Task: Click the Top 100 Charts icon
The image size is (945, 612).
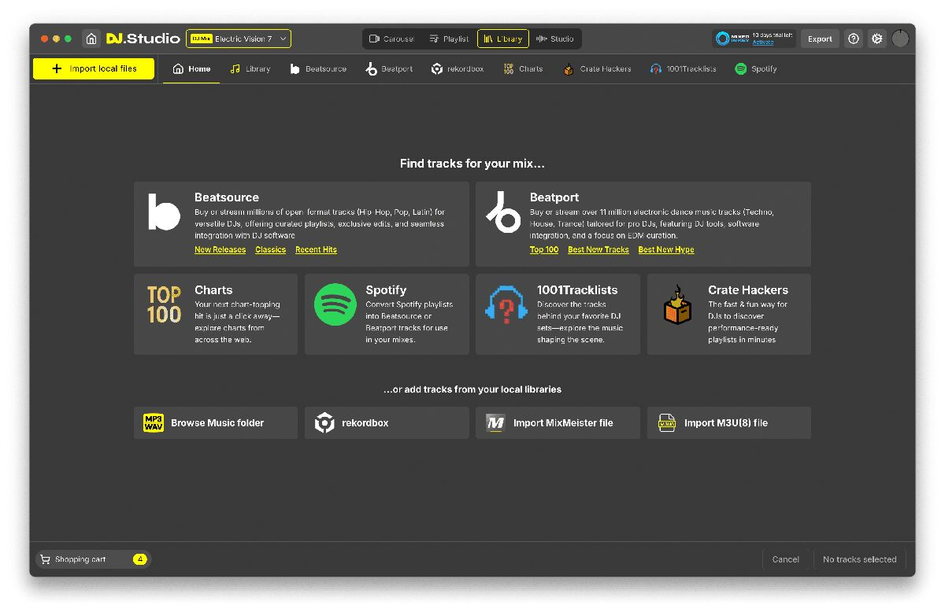Action: point(164,304)
